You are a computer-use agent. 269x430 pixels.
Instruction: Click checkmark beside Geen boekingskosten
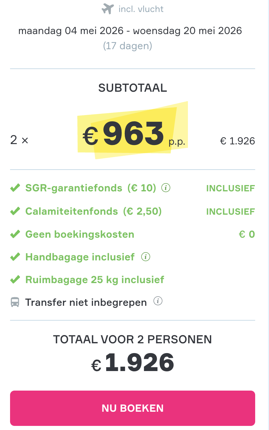(15, 234)
